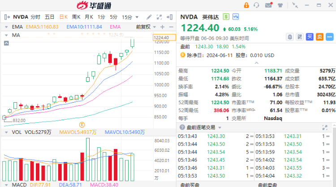Expand the pre-market trades panel icon
336x187 pixels.
pyautogui.click(x=325, y=128)
